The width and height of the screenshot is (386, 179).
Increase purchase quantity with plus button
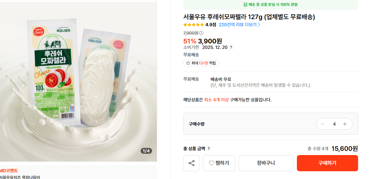pyautogui.click(x=345, y=124)
